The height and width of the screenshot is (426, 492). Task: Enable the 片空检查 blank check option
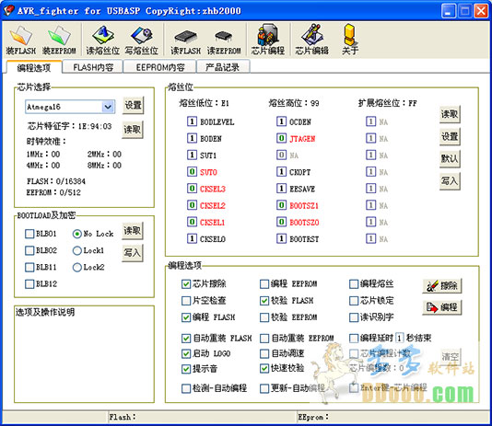(x=186, y=301)
